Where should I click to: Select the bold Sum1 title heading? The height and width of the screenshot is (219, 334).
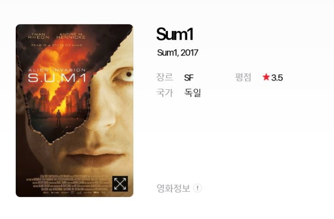pos(175,34)
